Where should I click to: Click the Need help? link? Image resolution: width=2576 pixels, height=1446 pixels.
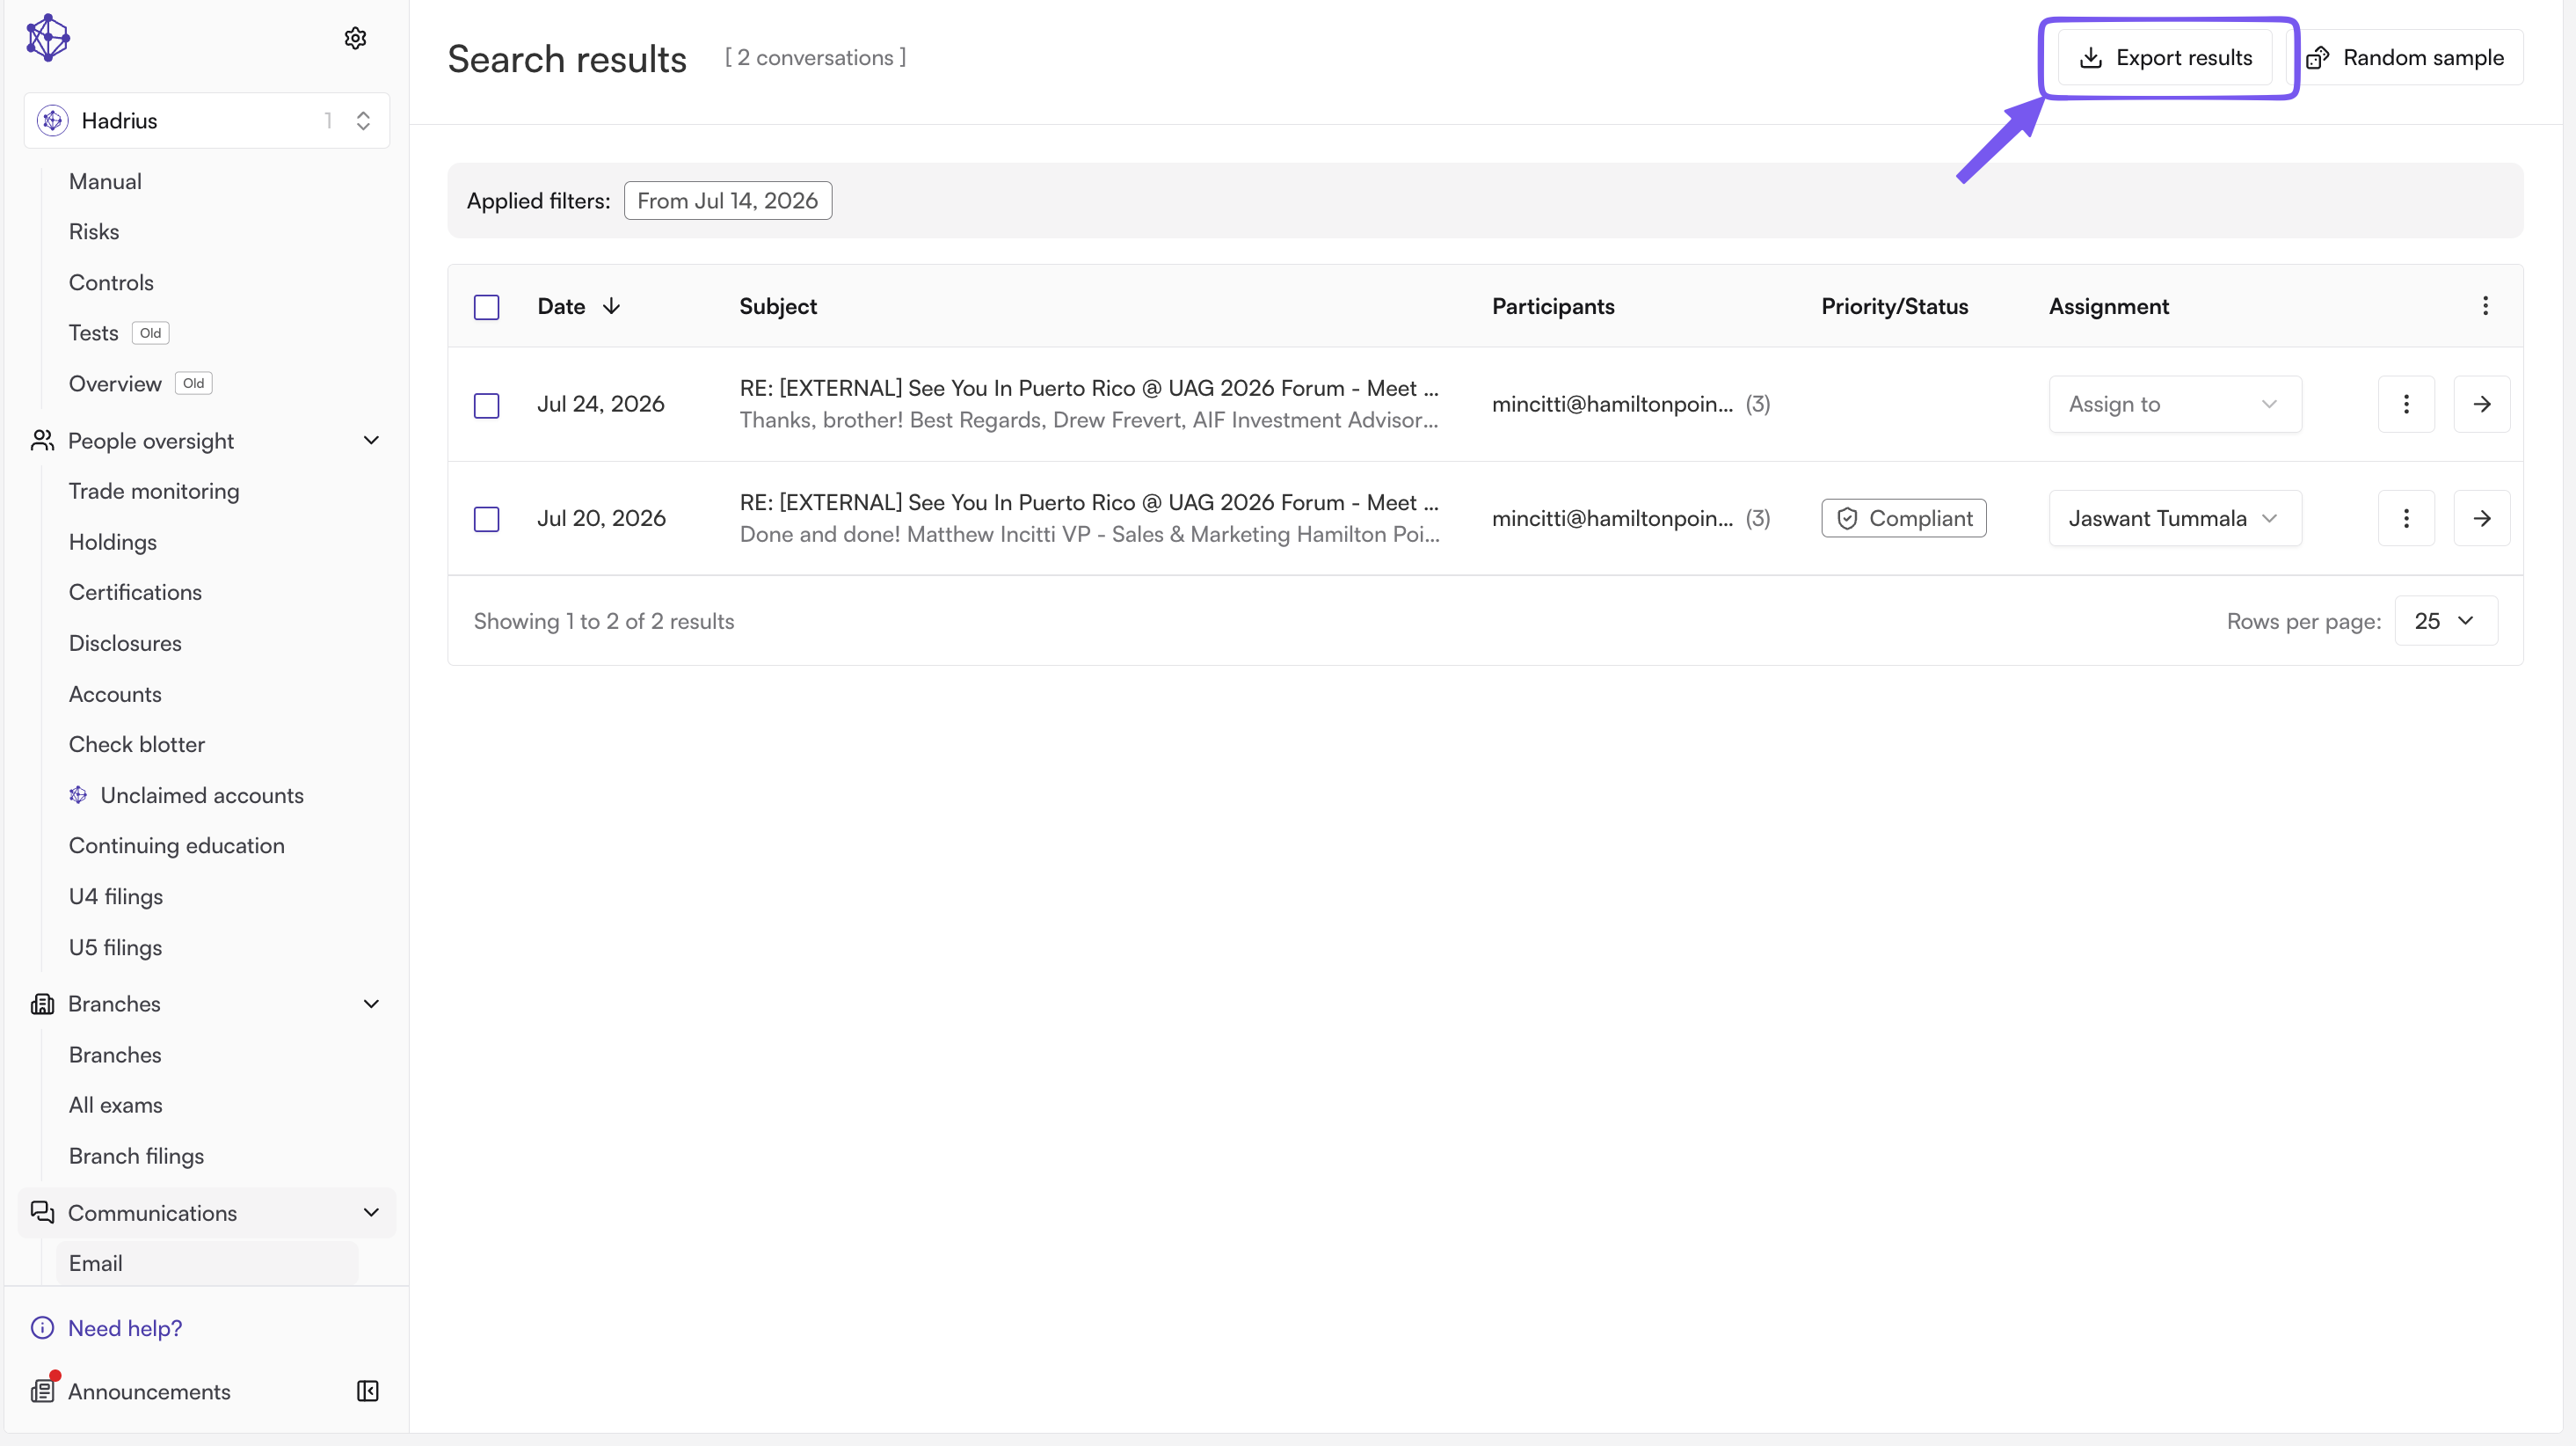[x=124, y=1328]
